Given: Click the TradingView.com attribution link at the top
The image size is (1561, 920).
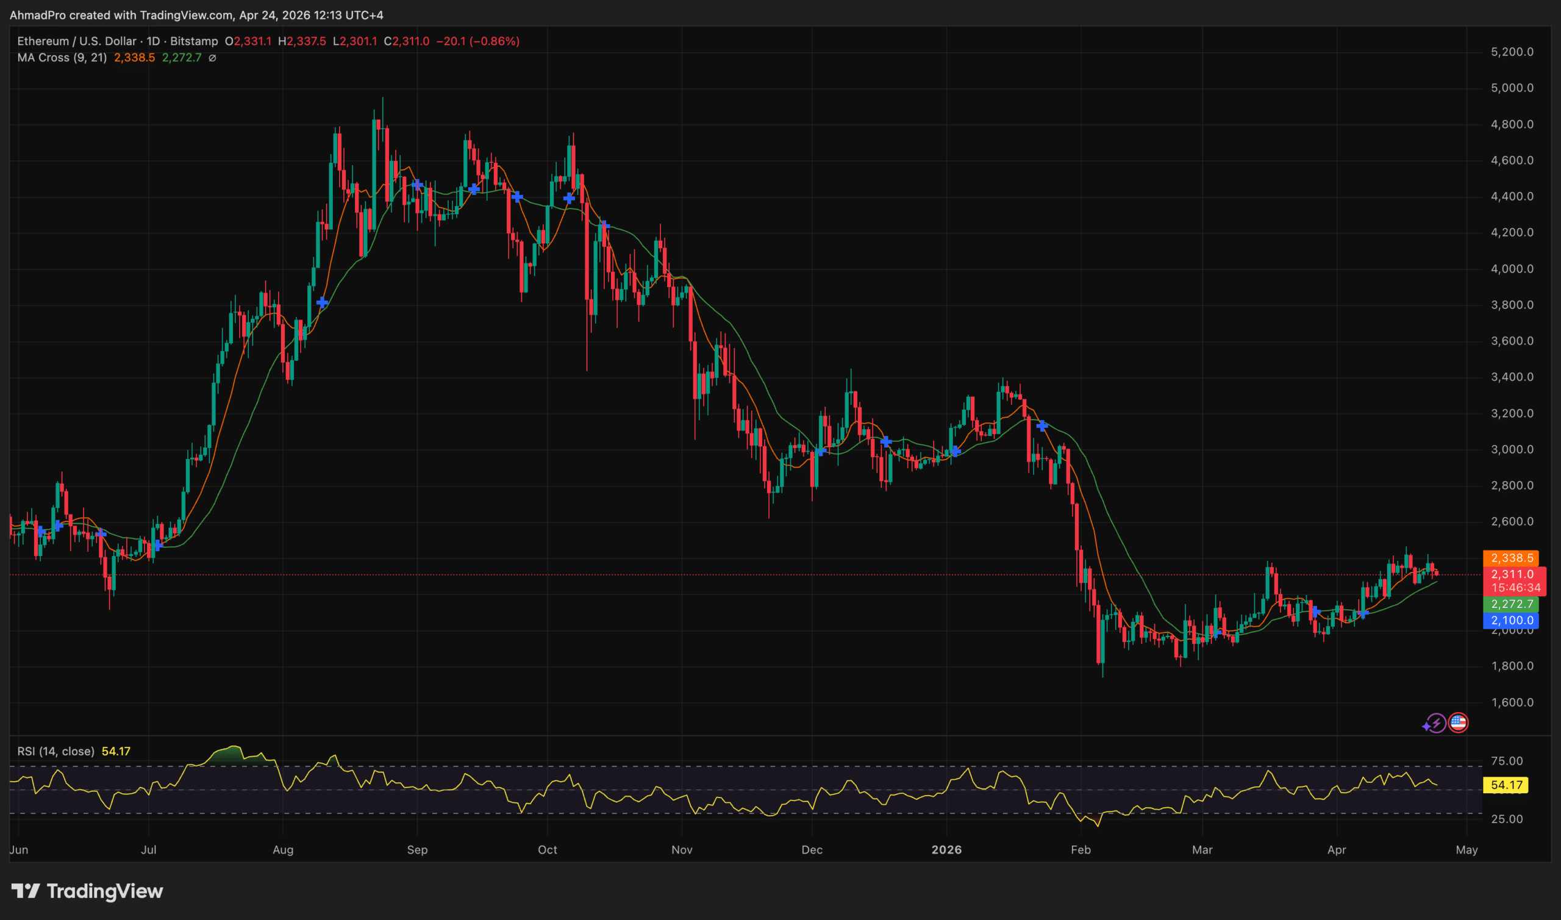Looking at the screenshot, I should coord(186,15).
